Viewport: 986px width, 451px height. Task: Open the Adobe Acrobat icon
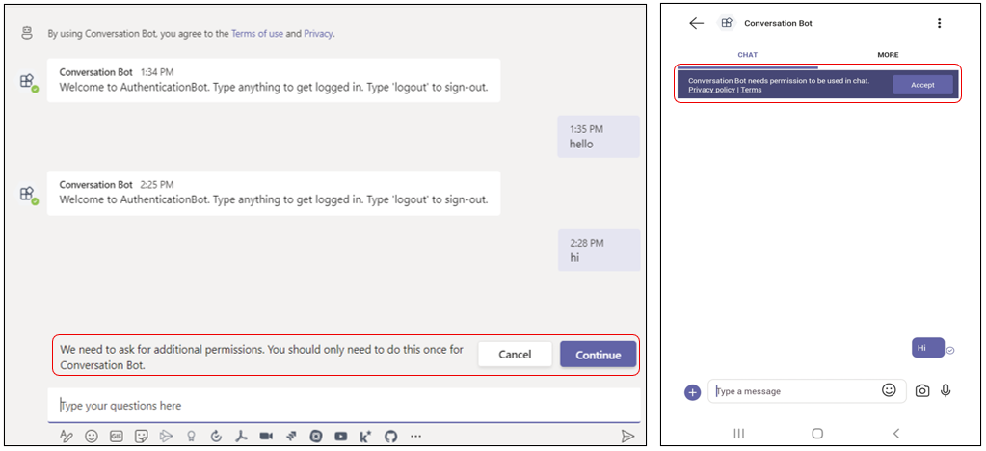click(241, 436)
